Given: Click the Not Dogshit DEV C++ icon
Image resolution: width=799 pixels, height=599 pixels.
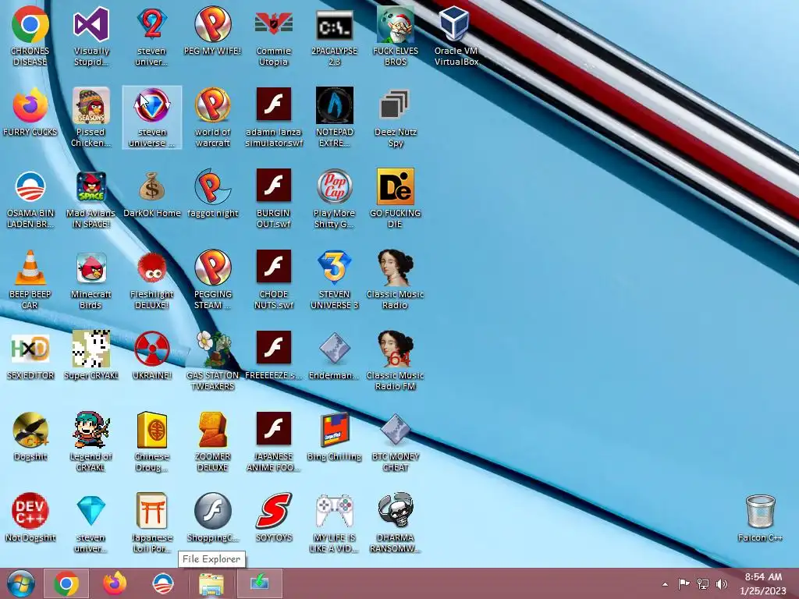Looking at the screenshot, I should point(30,518).
